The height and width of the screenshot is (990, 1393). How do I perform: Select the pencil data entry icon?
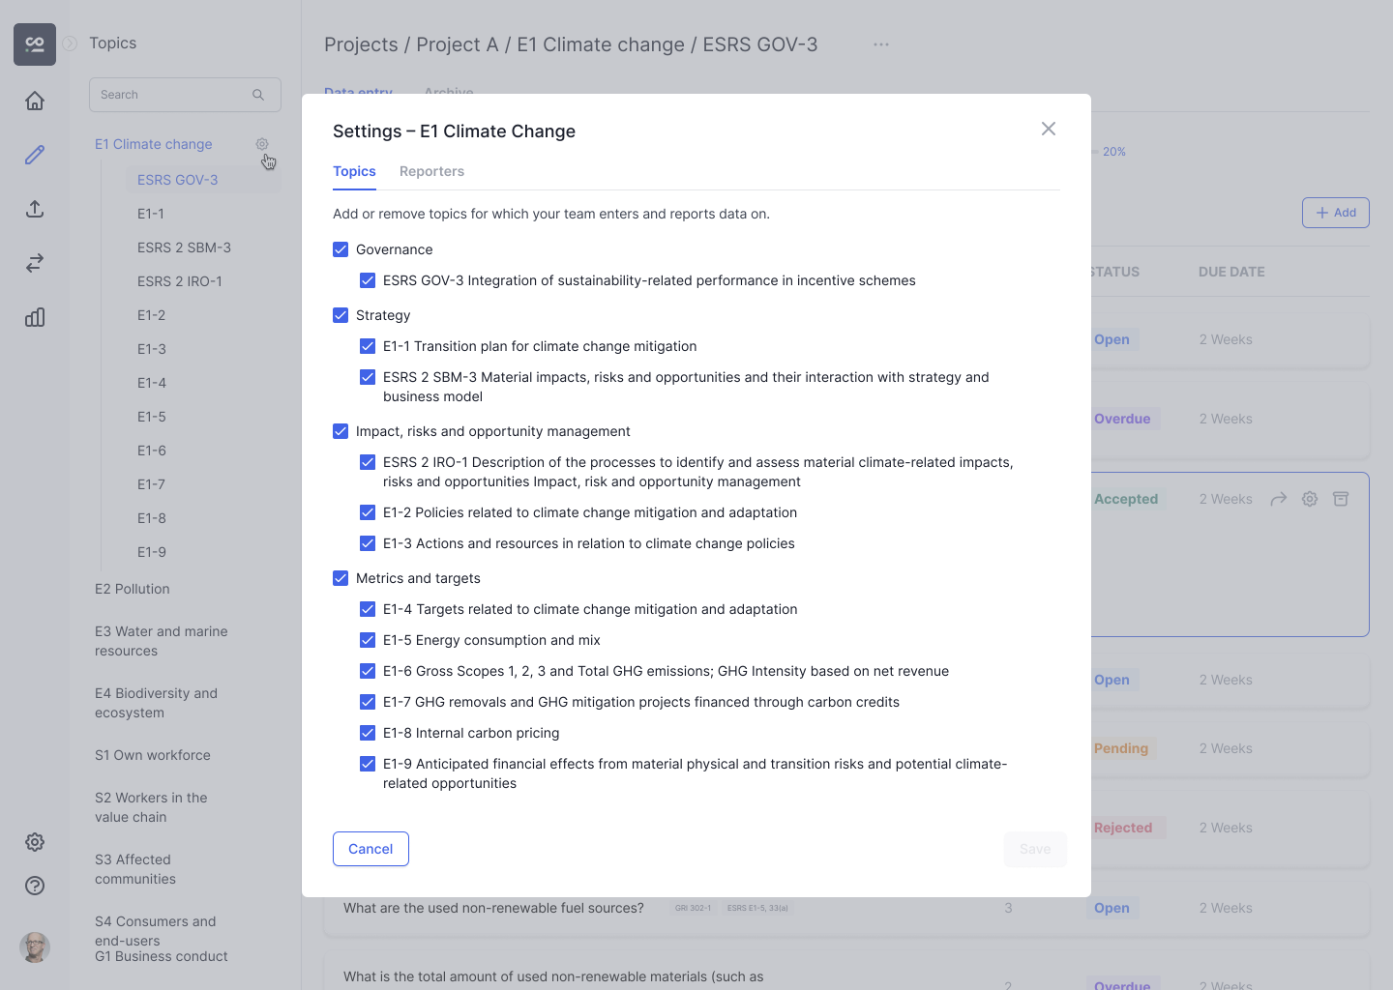[35, 155]
